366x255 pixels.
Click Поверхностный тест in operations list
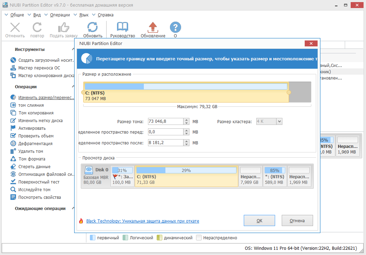(39, 182)
